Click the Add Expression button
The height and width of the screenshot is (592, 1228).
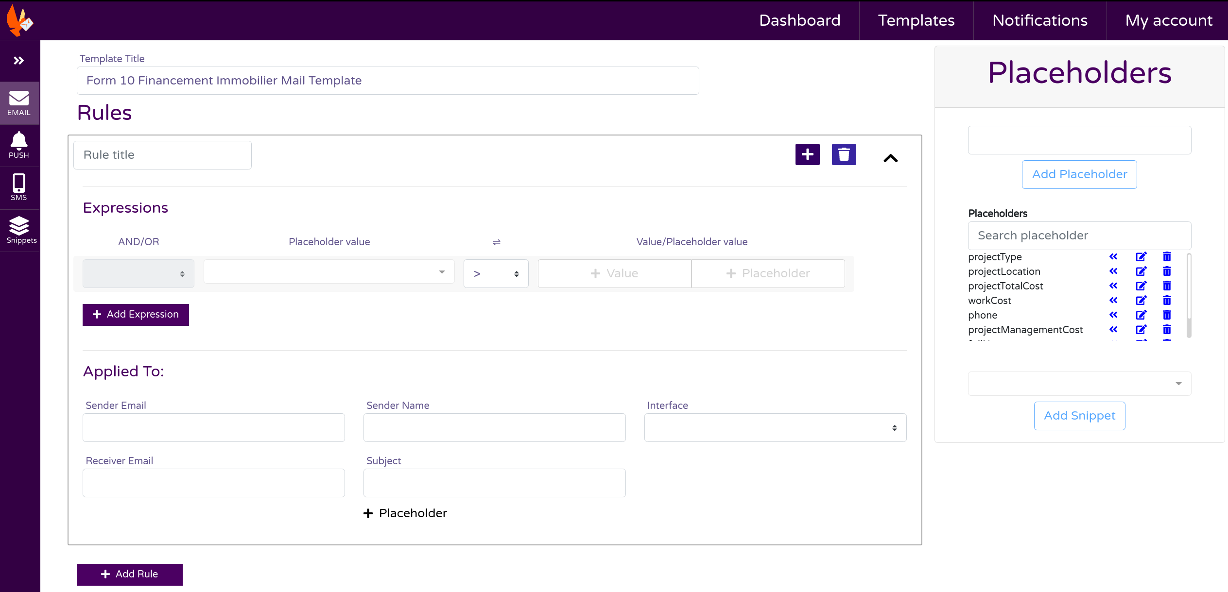135,314
